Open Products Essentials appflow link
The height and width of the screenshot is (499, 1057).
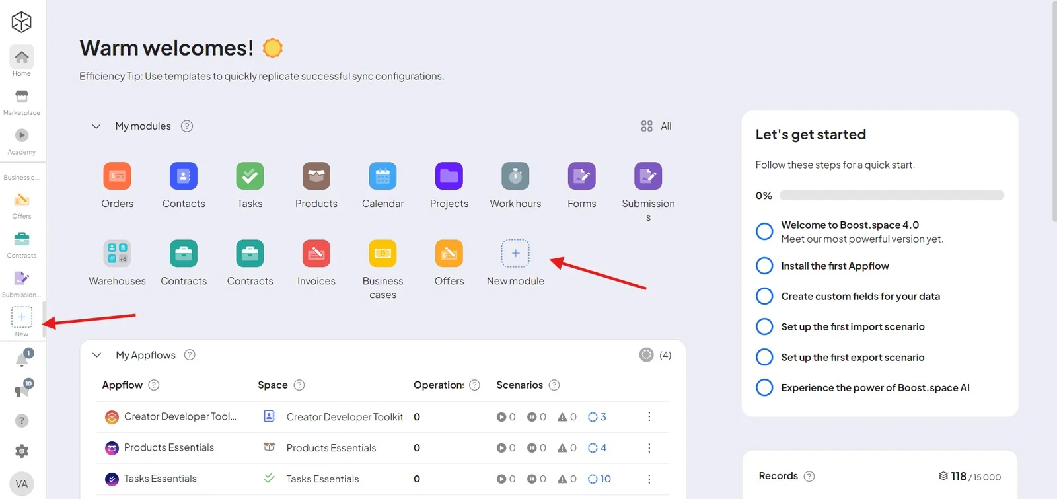[x=169, y=447]
